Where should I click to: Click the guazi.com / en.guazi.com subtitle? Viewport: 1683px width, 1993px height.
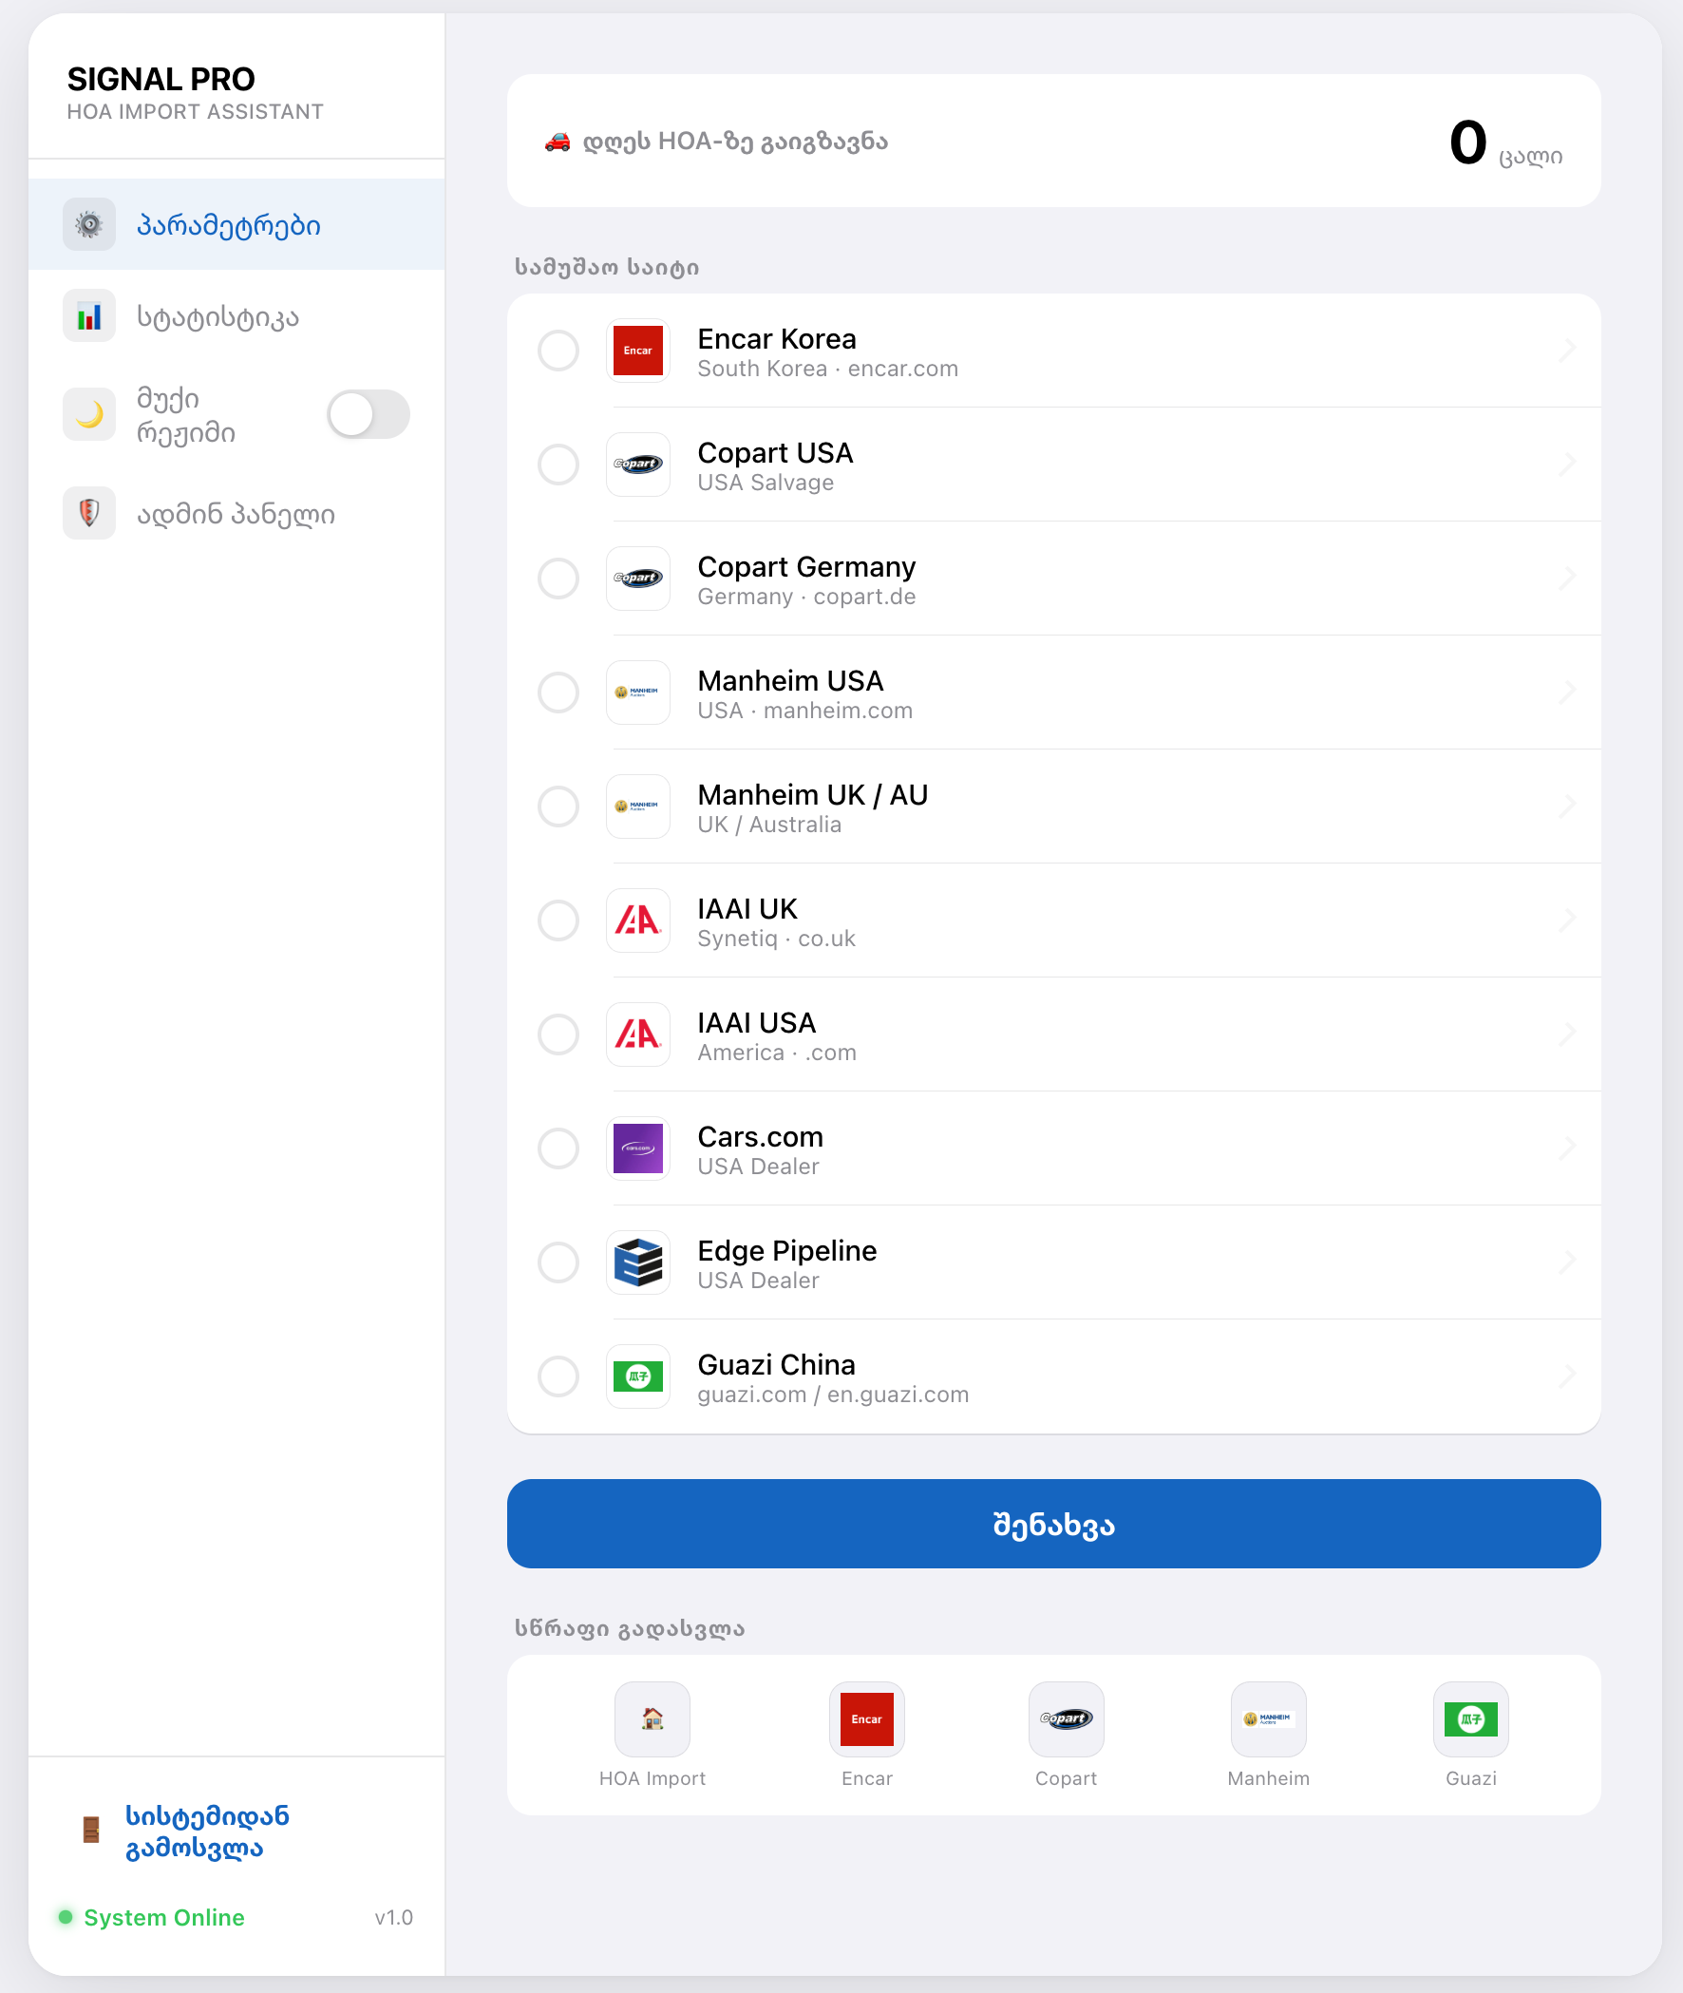pyautogui.click(x=833, y=1395)
